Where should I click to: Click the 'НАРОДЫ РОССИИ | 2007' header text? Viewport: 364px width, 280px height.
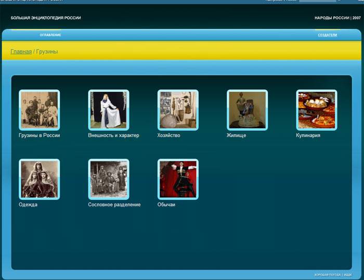337,18
